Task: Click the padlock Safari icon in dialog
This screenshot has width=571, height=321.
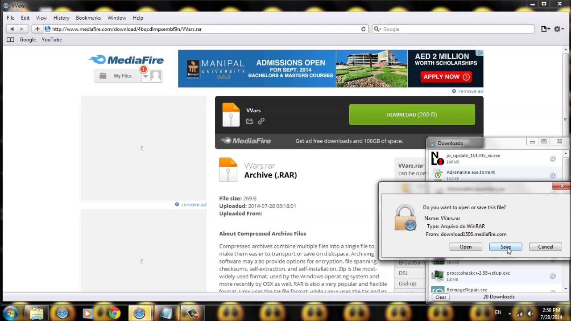Action: point(405,218)
